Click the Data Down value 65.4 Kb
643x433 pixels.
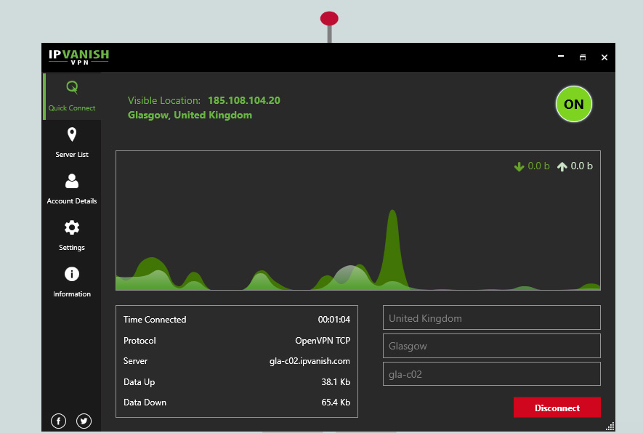[x=336, y=402]
